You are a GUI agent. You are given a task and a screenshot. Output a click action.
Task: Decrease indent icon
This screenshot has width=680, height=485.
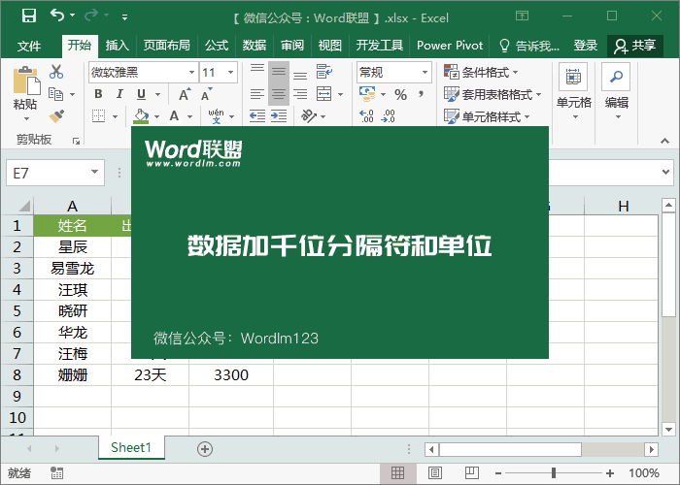coord(257,116)
